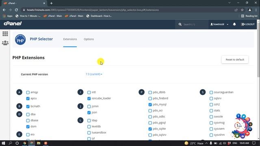The height and width of the screenshot is (146, 260).
Task: Enable the sourceguardian extension
Action: 211,92
